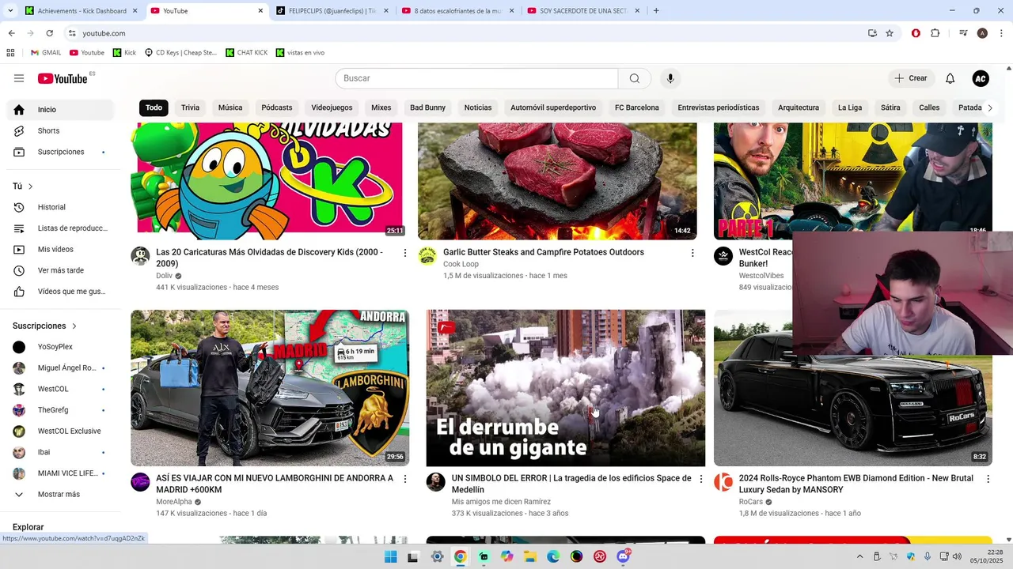
Task: Open the WestCOL Exclusive subscription
Action: point(60,431)
